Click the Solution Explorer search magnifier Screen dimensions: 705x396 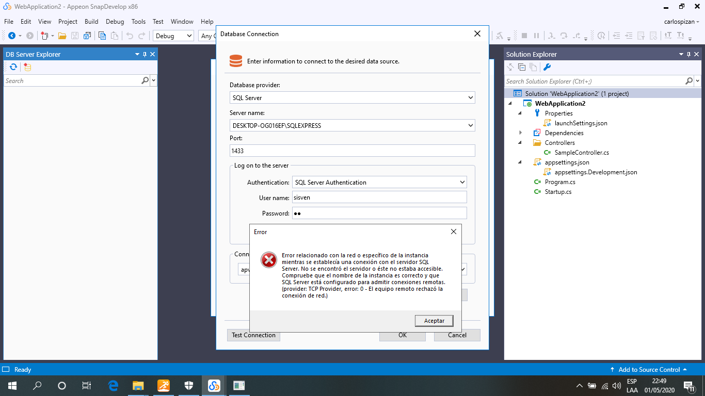(689, 81)
